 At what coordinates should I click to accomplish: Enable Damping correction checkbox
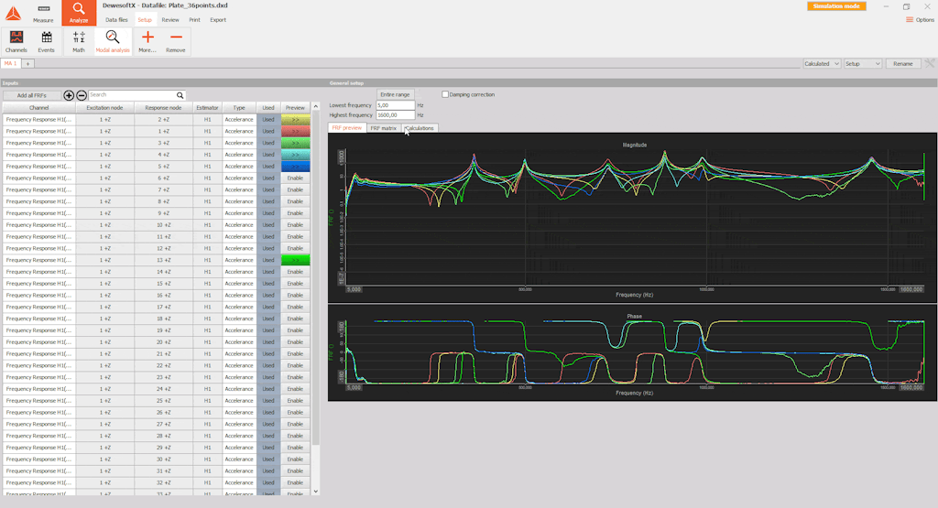click(x=445, y=94)
